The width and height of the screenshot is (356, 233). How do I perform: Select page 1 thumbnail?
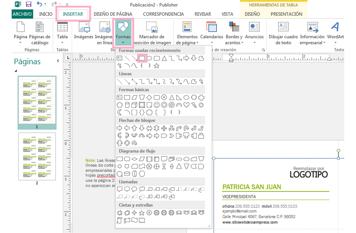point(37,102)
